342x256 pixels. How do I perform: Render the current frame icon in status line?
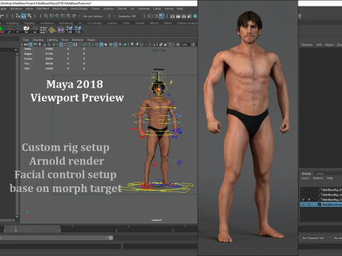tap(178, 16)
